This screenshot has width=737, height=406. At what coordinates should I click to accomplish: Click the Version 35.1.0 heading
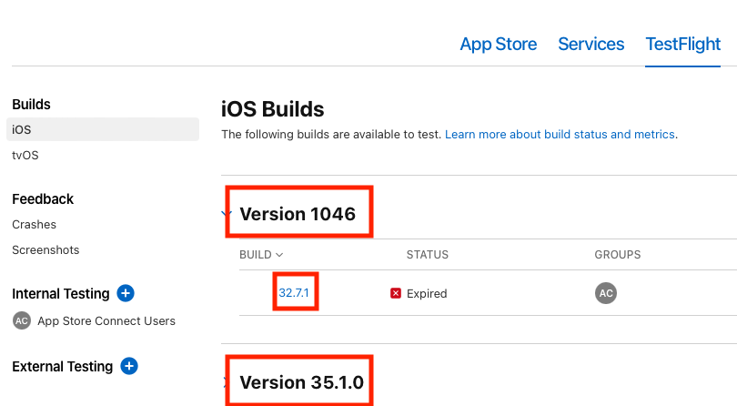[302, 382]
